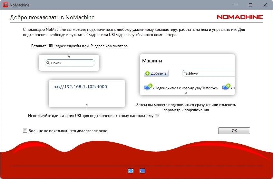Viewport: 273px width, 179px height.
Task: Click the magnifier icon in the Поиск field
Action: 48,63
